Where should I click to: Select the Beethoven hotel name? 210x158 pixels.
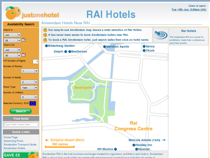point(79,52)
